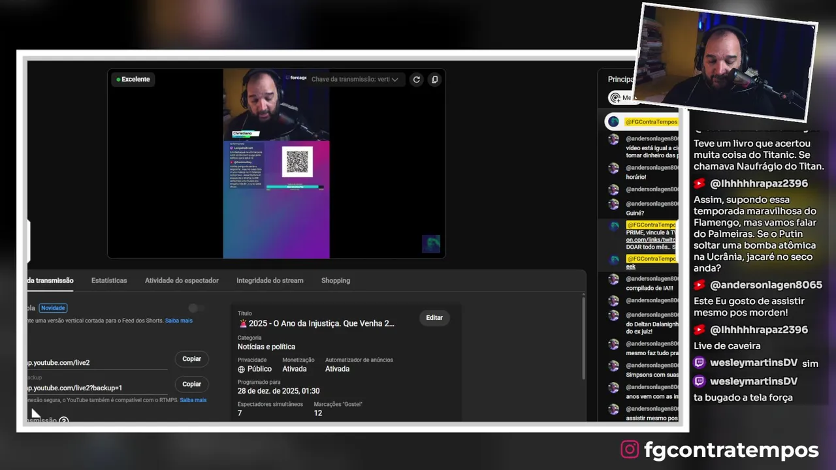
Task: Click YouTube icon beside 'Live de caveira' author
Action: [699, 330]
